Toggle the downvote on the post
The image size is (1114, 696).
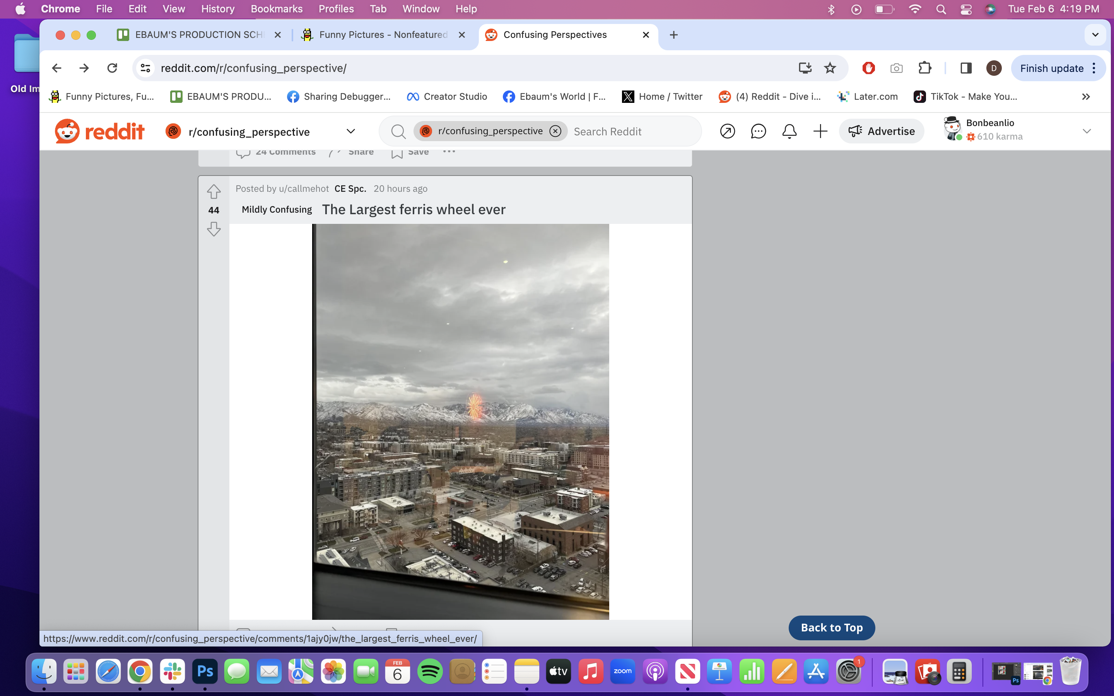click(x=214, y=229)
